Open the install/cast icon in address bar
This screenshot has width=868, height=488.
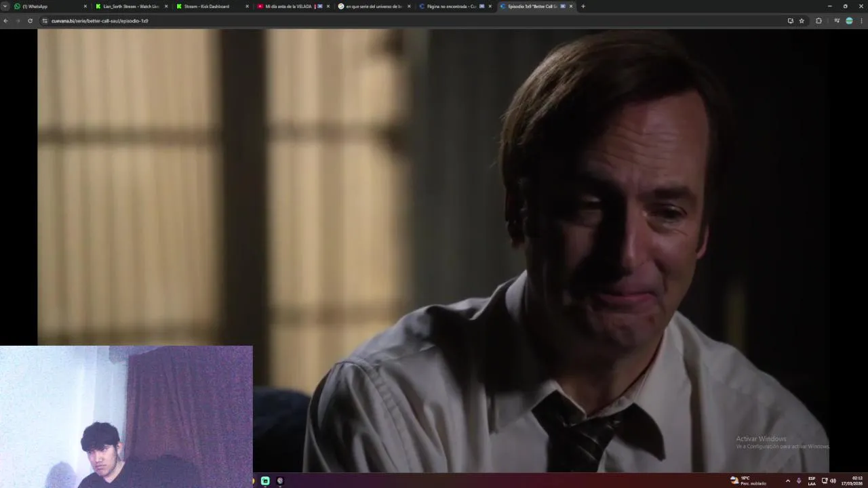click(790, 21)
